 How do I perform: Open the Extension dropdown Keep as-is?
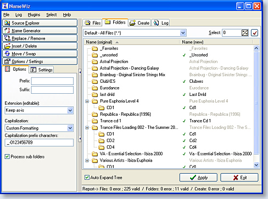click(x=70, y=110)
